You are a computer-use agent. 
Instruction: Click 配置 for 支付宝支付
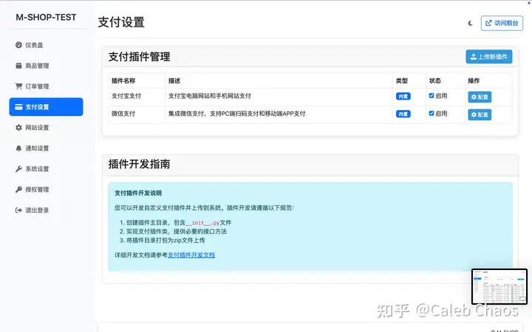tap(480, 97)
